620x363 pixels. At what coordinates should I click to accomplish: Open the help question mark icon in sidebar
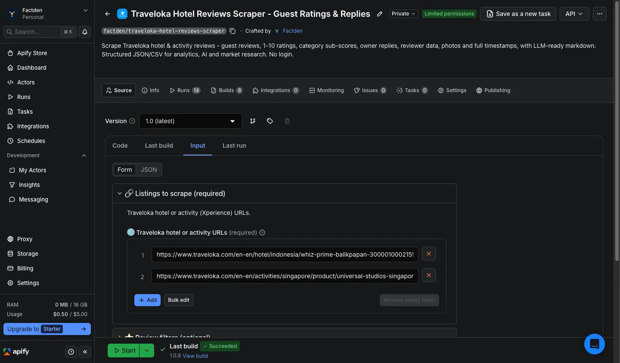(71, 352)
